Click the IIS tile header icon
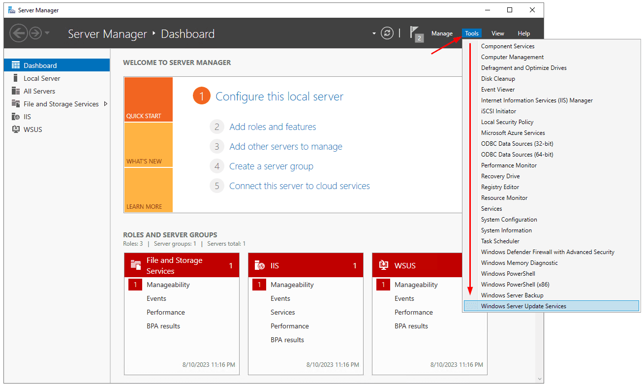The image size is (644, 386). pos(260,265)
